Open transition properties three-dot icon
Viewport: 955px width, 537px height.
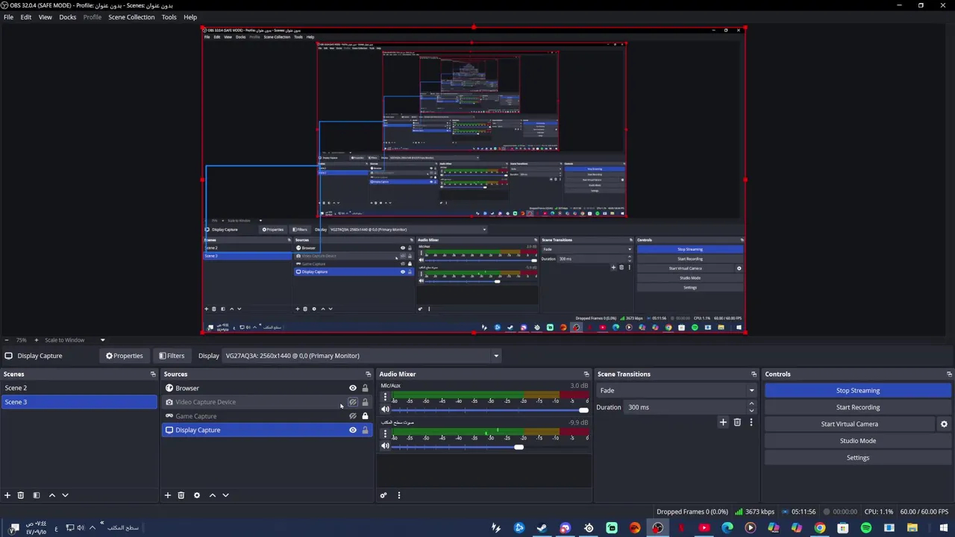[751, 422]
